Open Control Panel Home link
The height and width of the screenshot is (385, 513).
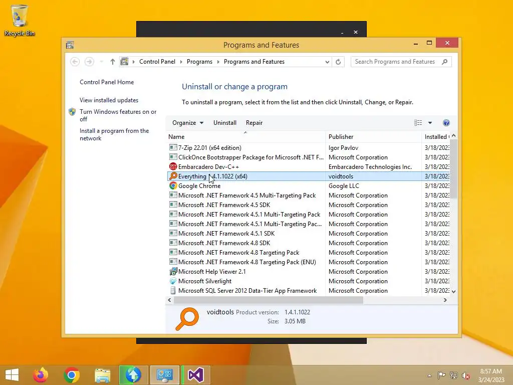[107, 82]
